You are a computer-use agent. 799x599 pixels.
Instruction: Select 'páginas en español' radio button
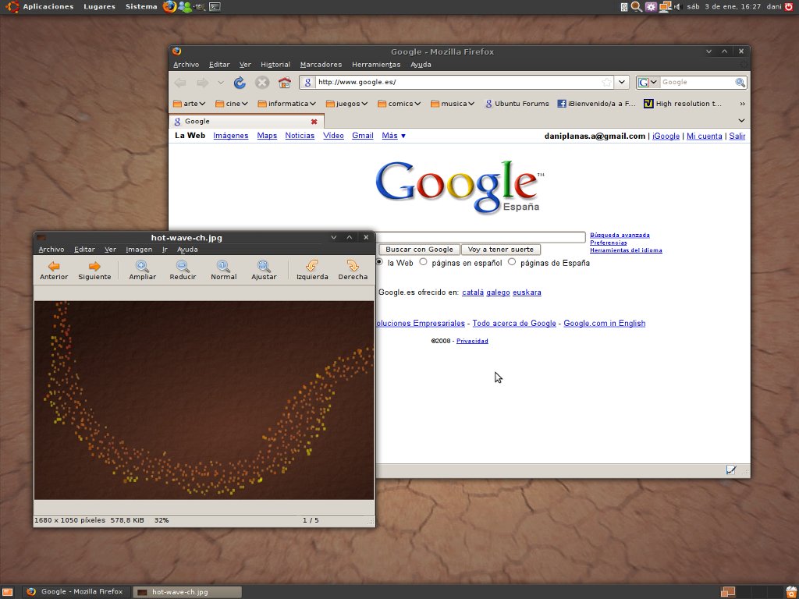coord(423,262)
